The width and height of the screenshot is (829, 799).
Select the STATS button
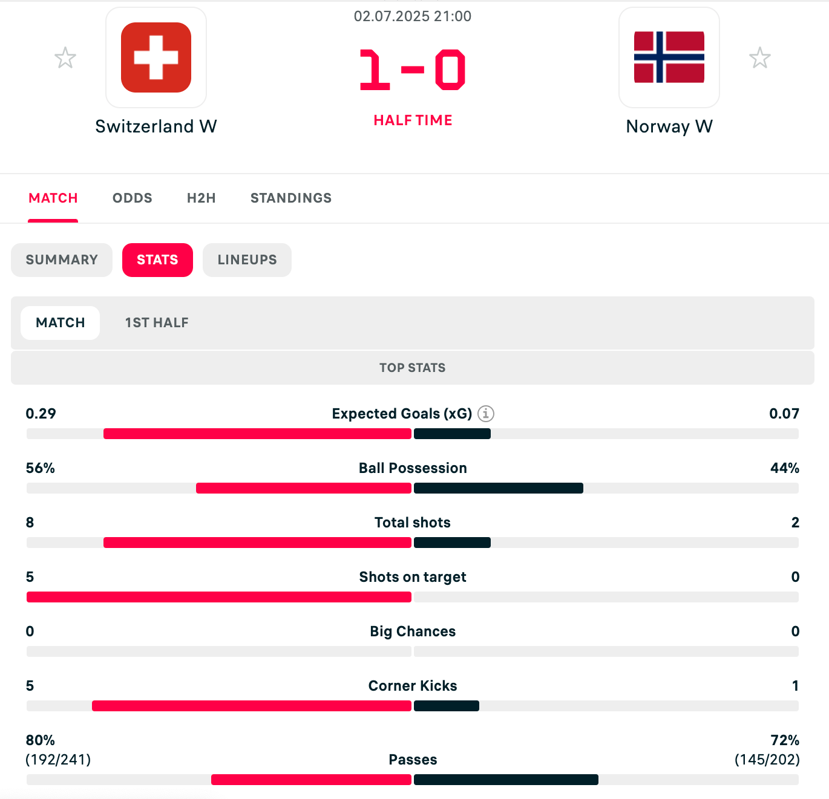tap(157, 260)
